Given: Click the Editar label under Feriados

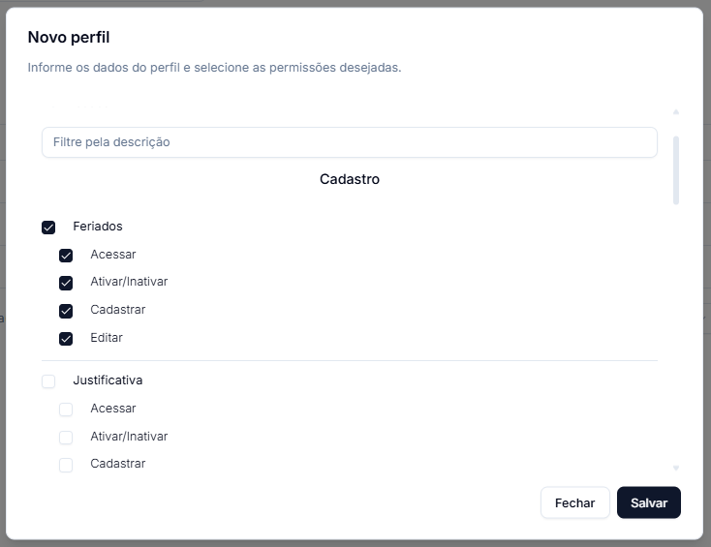Looking at the screenshot, I should (107, 338).
